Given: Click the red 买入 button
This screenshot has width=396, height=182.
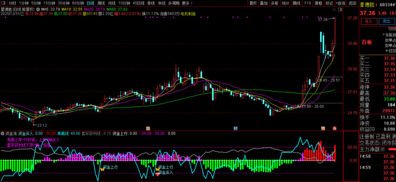Looking at the screenshot, I should pyautogui.click(x=368, y=22).
